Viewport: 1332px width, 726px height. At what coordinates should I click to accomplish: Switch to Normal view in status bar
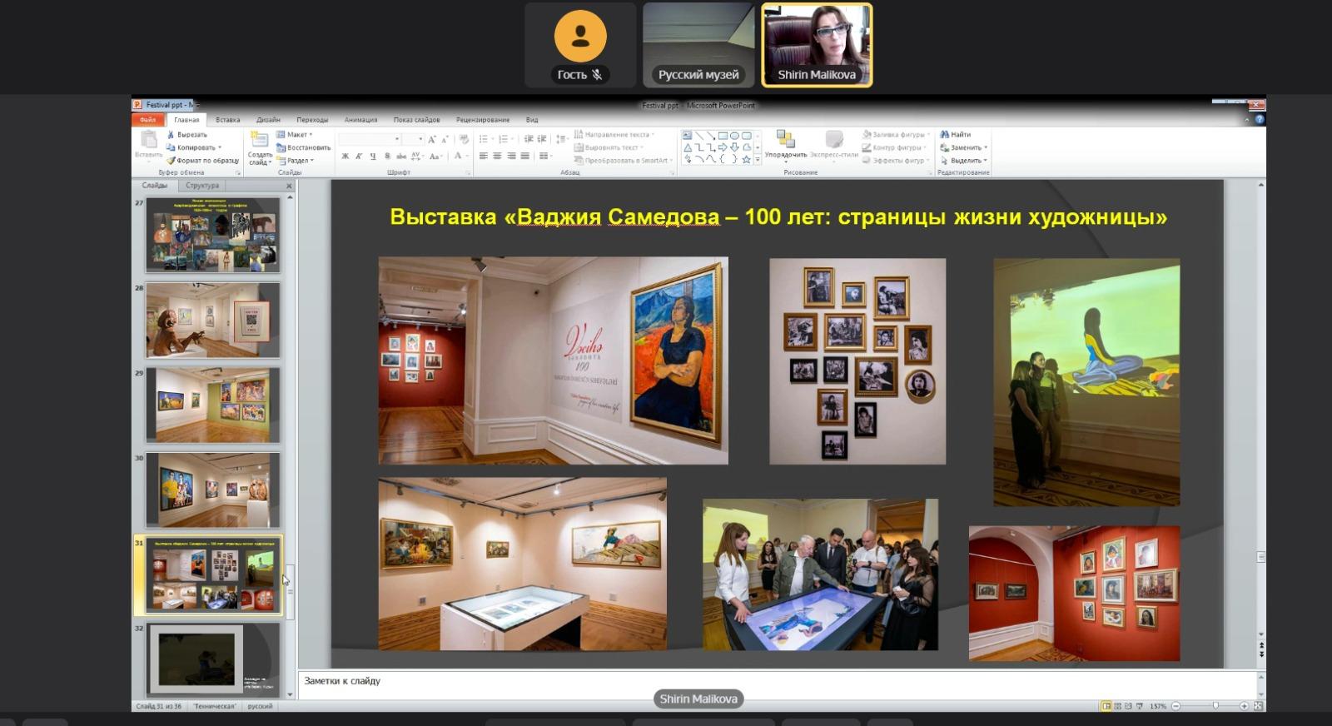[x=1106, y=706]
